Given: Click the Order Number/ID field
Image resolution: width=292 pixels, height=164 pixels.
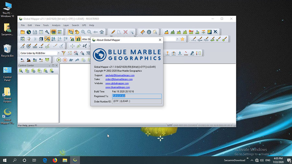Looking at the screenshot, I should 137,101.
